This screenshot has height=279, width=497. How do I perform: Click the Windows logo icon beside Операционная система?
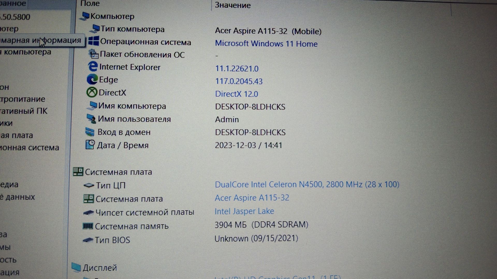pyautogui.click(x=93, y=41)
